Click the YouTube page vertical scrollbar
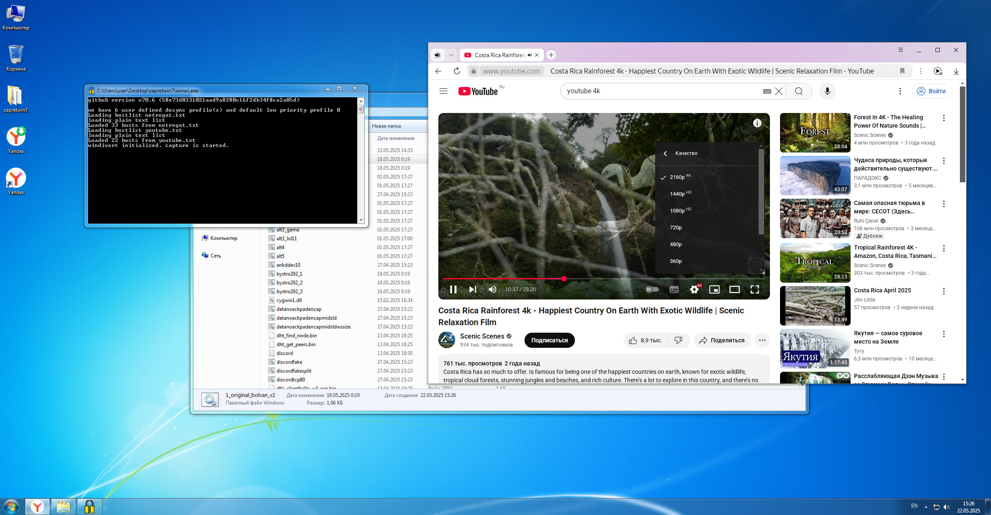This screenshot has height=515, width=991. tap(962, 134)
